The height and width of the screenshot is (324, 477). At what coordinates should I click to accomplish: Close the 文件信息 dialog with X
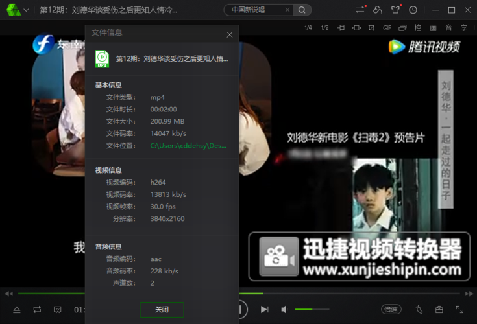230,34
